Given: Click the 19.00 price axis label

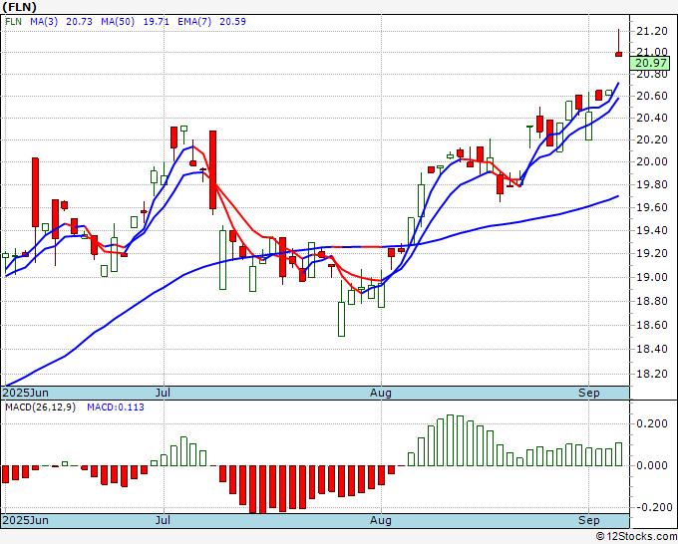Looking at the screenshot, I should tap(652, 277).
